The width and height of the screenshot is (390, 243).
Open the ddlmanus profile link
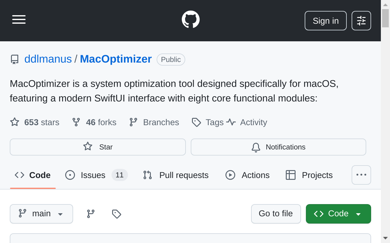(48, 59)
